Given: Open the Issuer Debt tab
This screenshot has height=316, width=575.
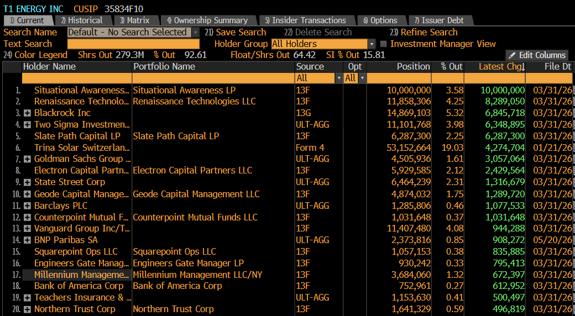Looking at the screenshot, I should 440,20.
